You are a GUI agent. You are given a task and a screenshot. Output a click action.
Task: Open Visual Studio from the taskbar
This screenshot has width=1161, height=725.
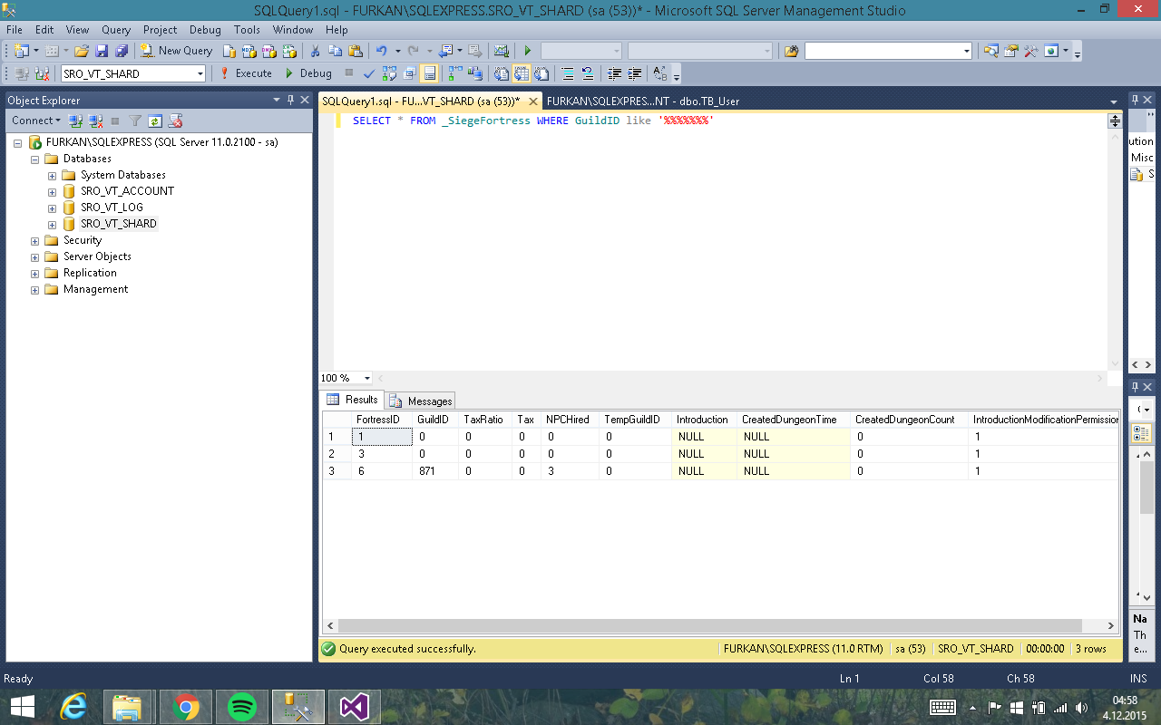point(354,706)
